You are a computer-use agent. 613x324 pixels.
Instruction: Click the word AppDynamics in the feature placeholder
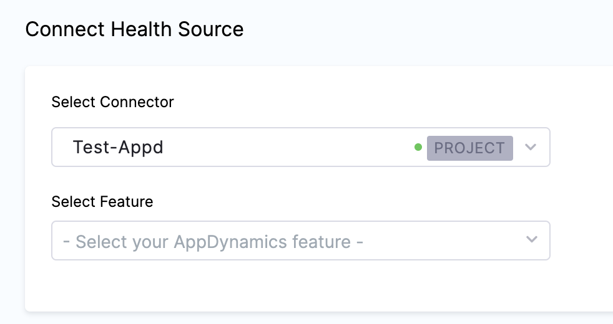(234, 241)
